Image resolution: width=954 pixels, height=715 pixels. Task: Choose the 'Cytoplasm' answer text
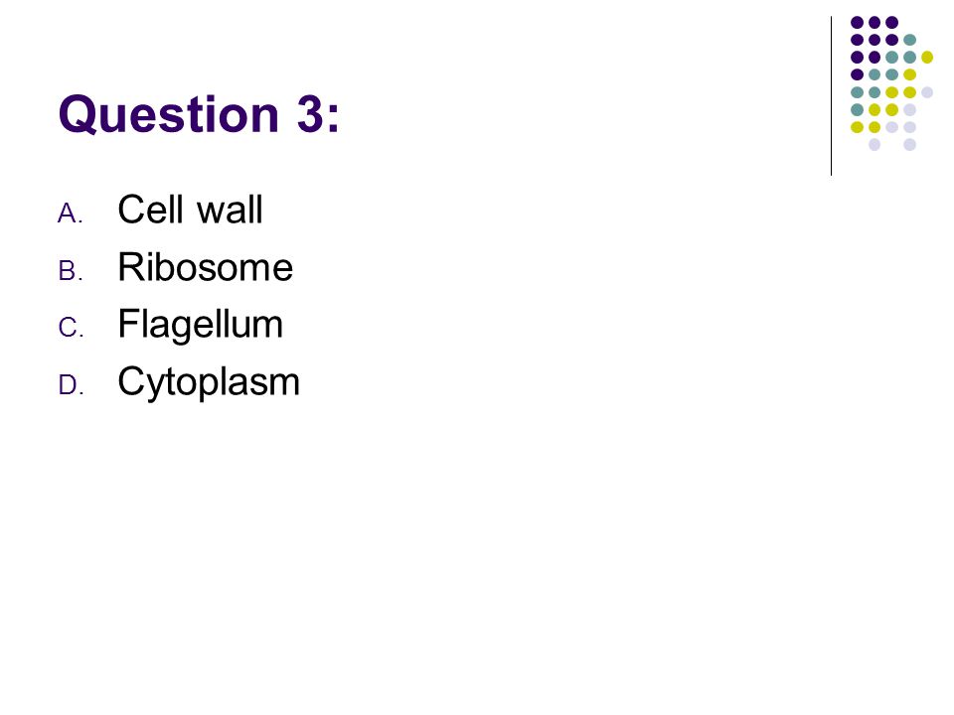209,383
